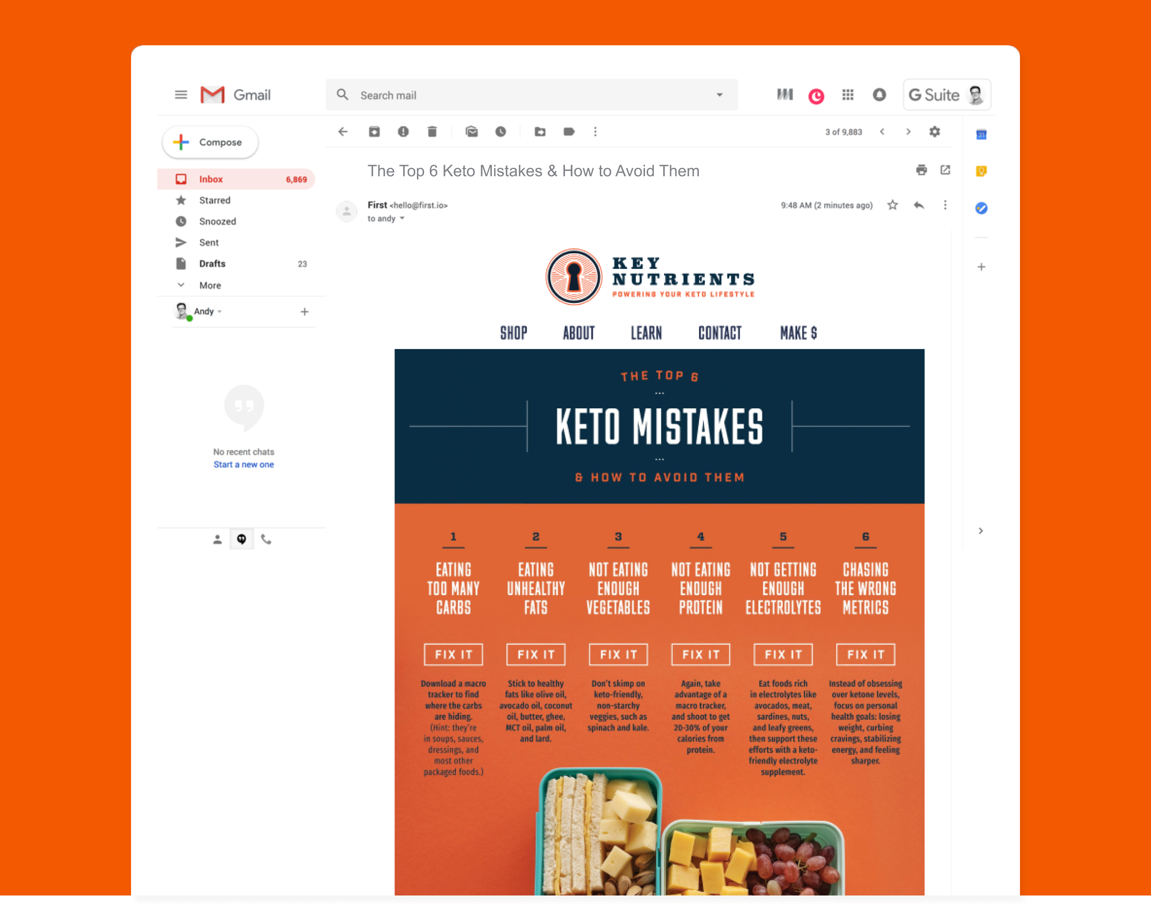
Task: Delete the email with trash icon
Action: (432, 132)
